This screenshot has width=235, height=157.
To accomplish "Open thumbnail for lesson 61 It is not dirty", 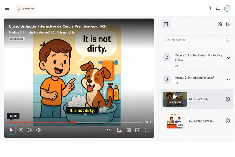I will click(175, 99).
